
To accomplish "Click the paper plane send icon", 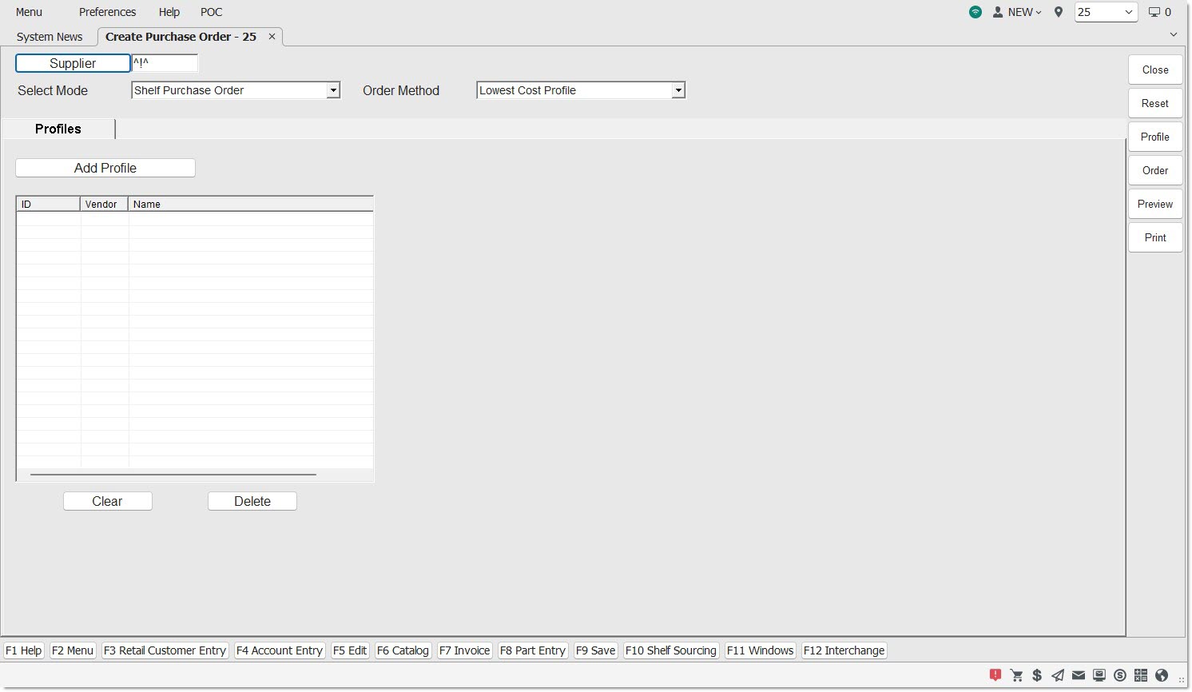I will (1058, 675).
